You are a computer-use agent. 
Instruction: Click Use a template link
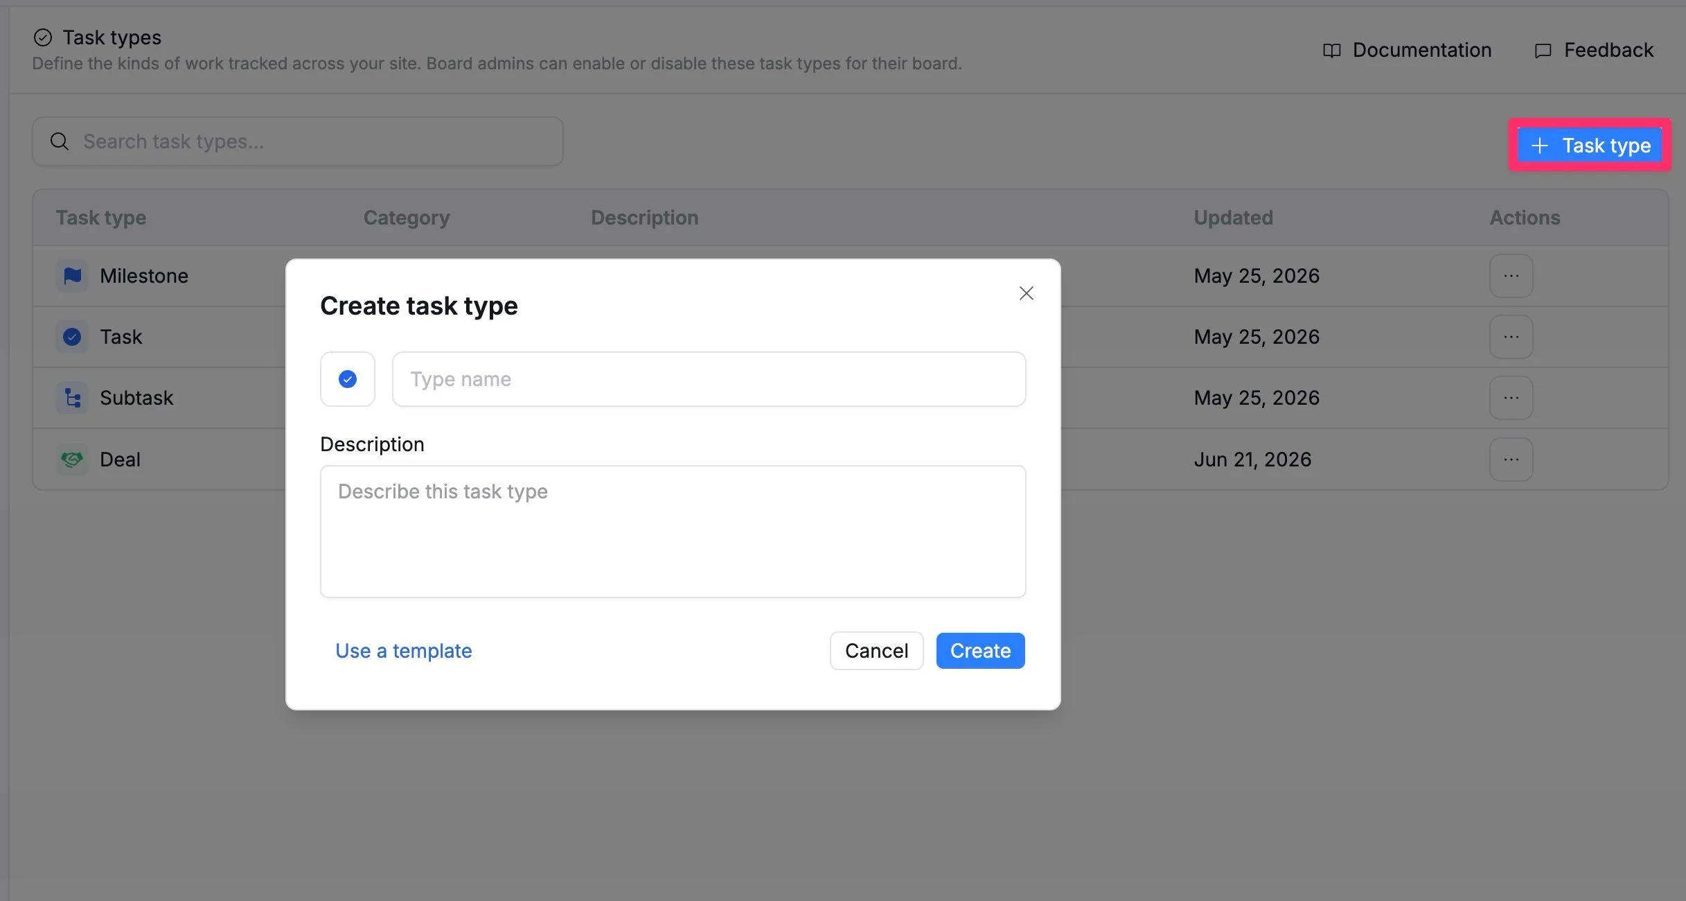(x=403, y=651)
